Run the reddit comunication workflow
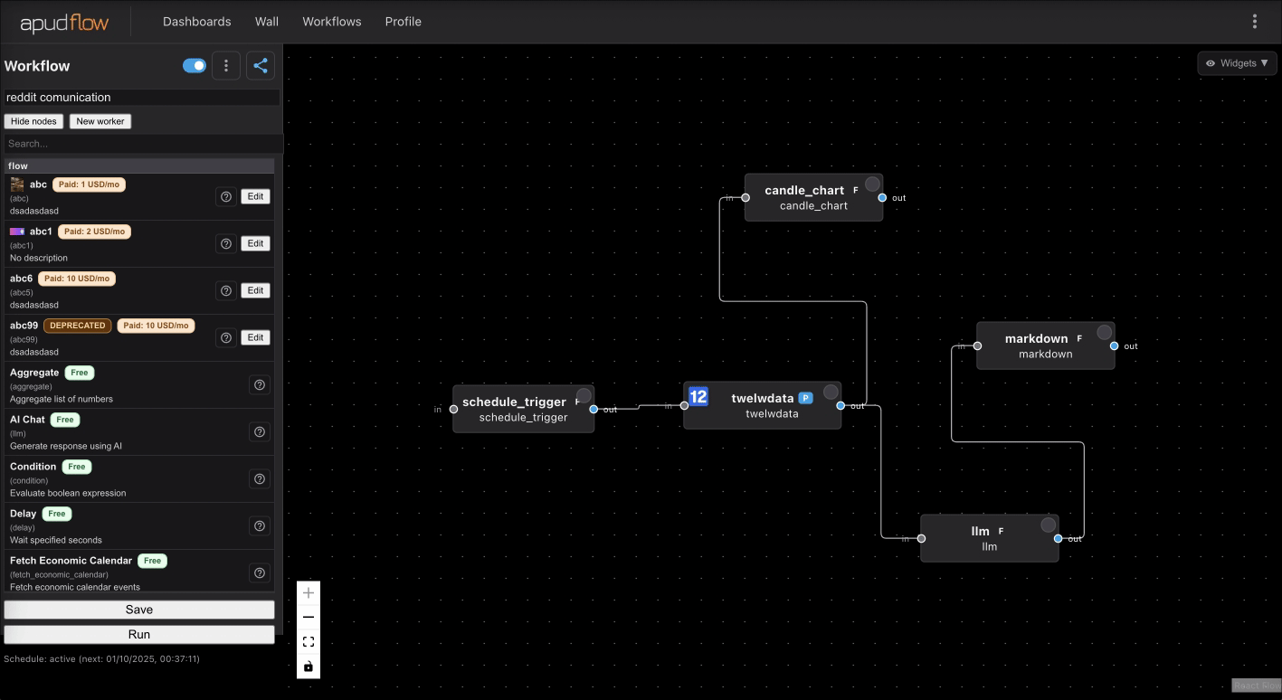 (138, 634)
